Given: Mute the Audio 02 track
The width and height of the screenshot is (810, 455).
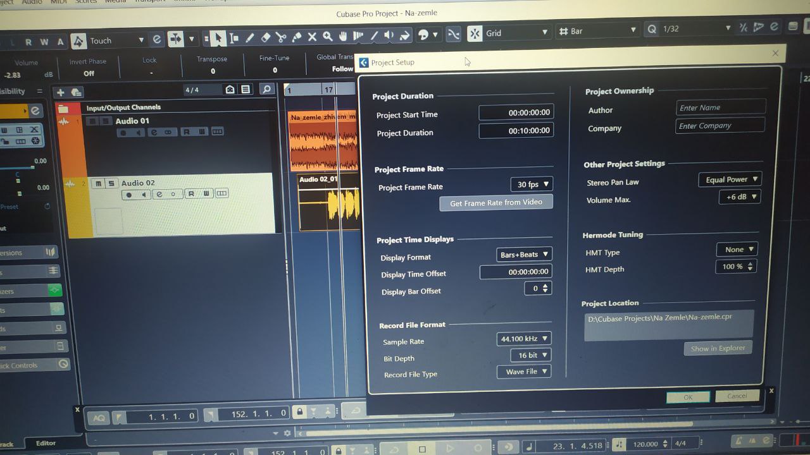Looking at the screenshot, I should point(97,183).
